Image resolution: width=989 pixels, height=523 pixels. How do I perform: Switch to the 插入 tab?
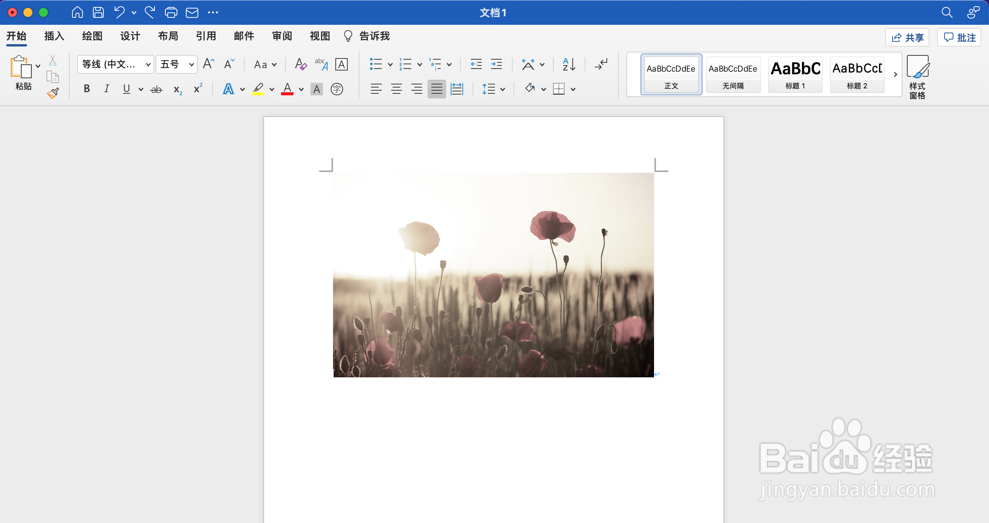[54, 36]
